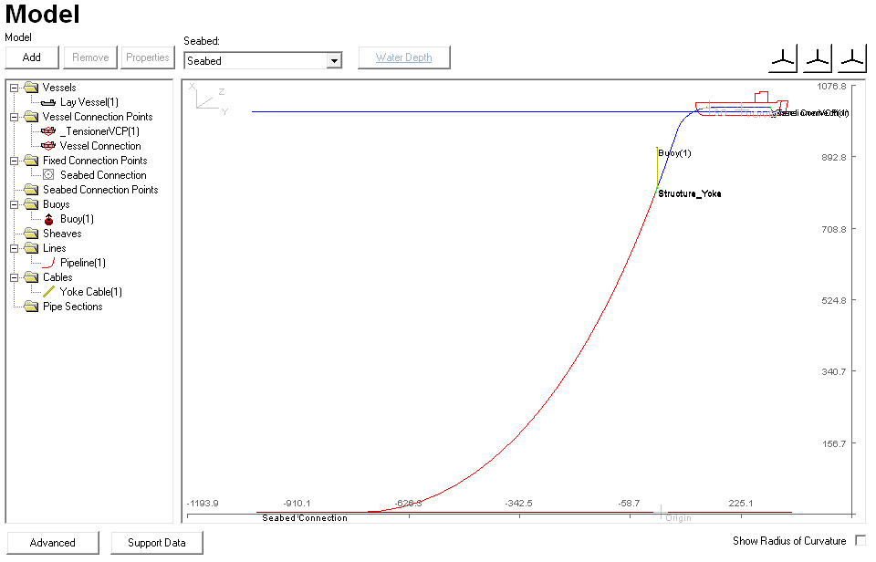876x562 pixels.
Task: Select the Yoke Cable(1) cable icon
Action: pos(49,292)
